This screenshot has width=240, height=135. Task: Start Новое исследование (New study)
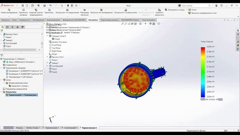click(9, 11)
